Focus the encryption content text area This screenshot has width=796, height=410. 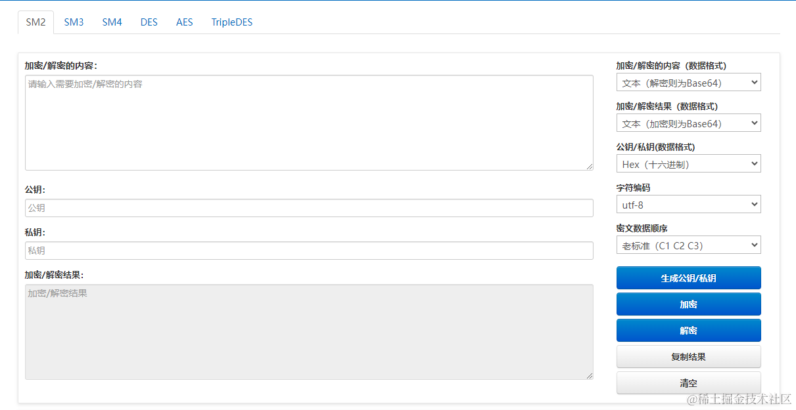pyautogui.click(x=309, y=123)
